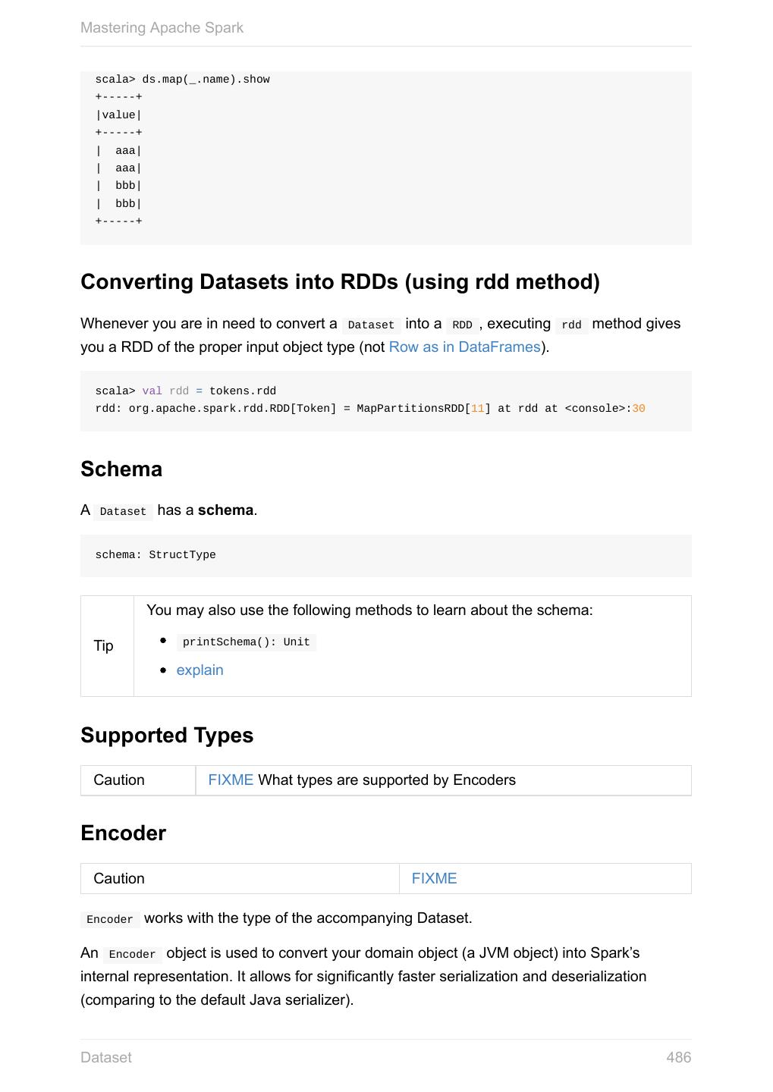Click the bold word "schema" in the sentence

[x=225, y=510]
